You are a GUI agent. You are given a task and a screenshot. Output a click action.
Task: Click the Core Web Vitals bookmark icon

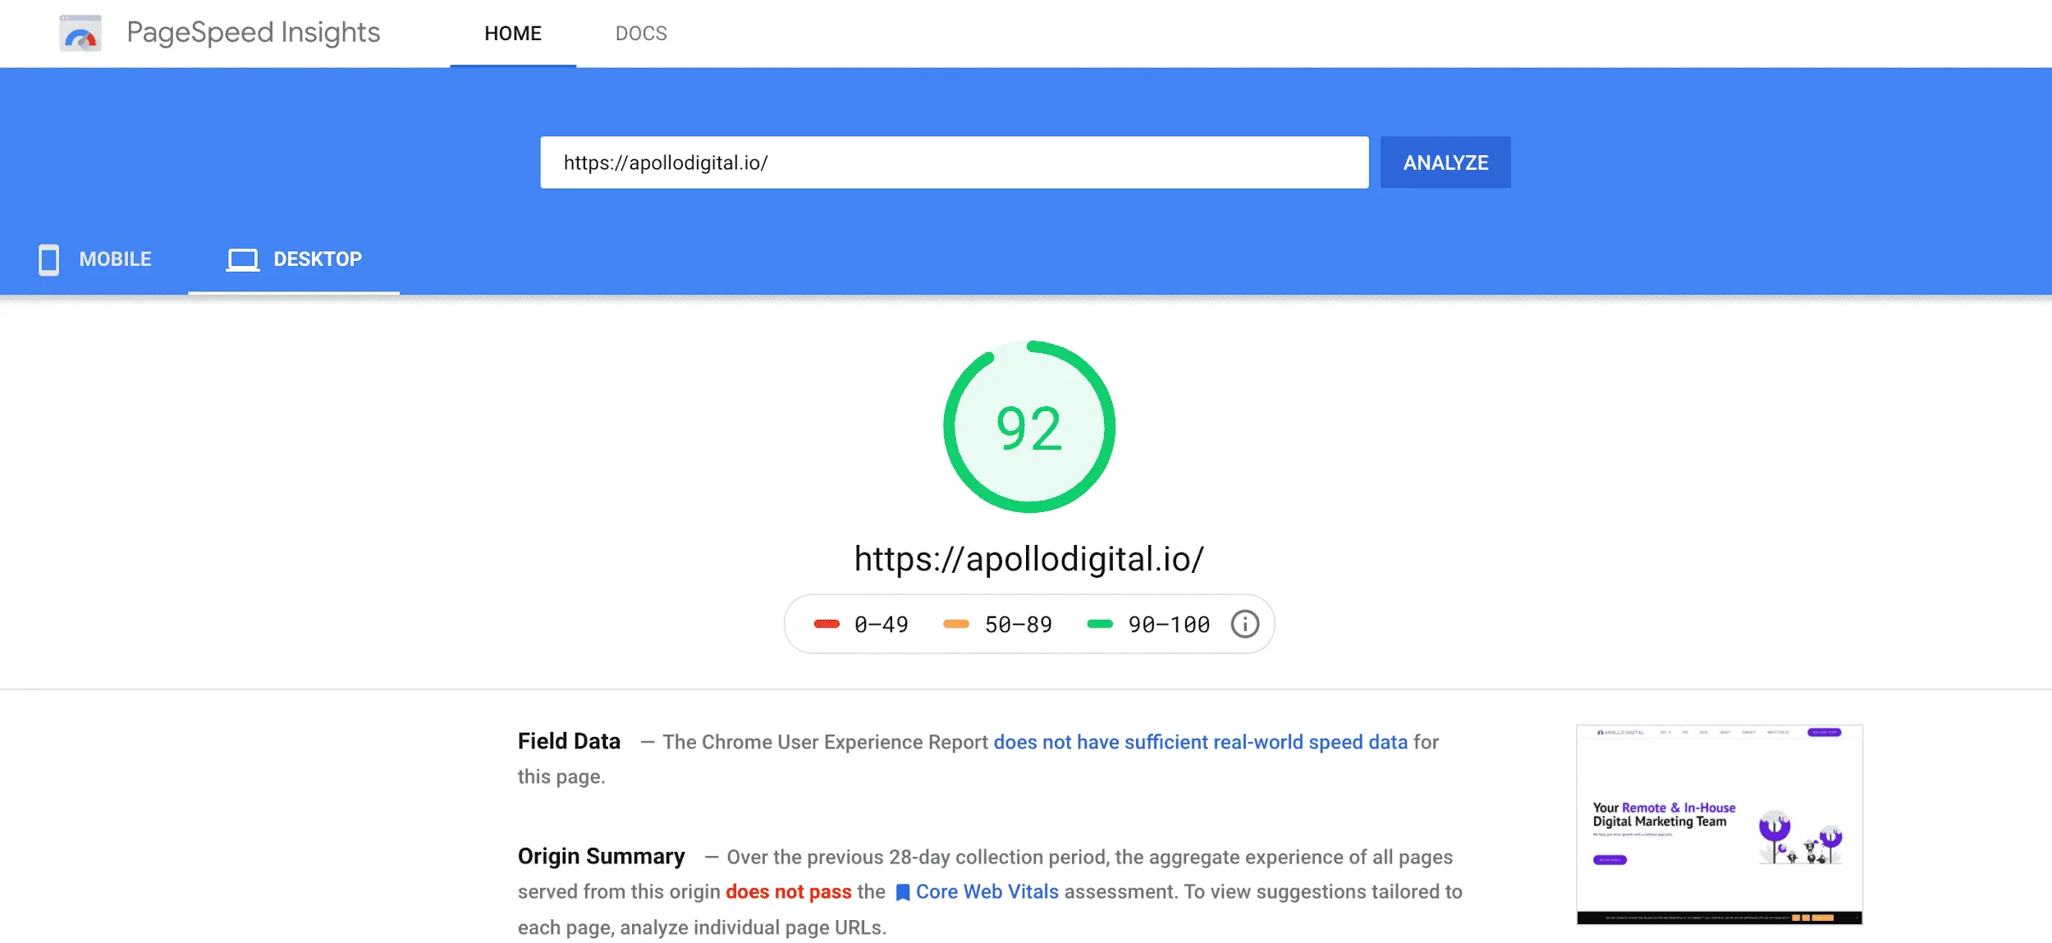903,893
